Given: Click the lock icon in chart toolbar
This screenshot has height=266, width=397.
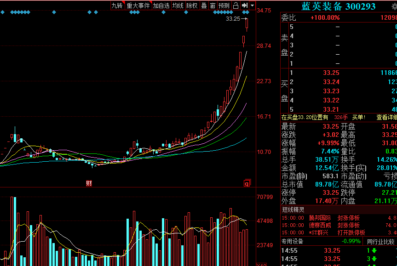Looking at the screenshot, I should click(236, 6).
